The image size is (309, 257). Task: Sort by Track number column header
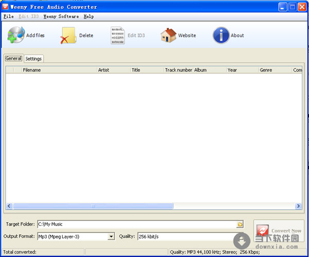(178, 70)
